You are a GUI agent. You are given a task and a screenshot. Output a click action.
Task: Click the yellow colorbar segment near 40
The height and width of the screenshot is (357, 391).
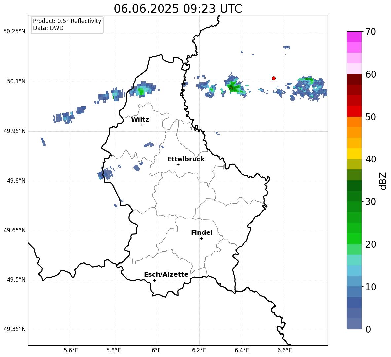tap(354, 154)
